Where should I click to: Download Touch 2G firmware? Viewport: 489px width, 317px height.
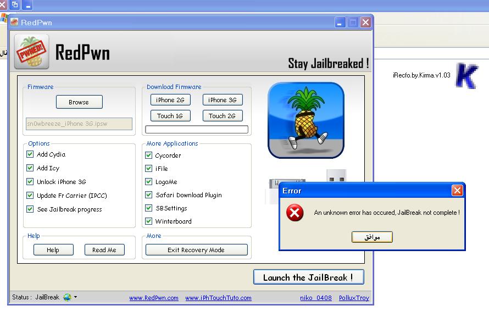223,115
